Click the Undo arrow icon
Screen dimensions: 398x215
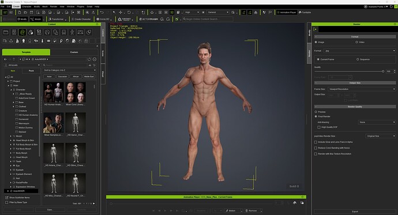click(x=102, y=12)
